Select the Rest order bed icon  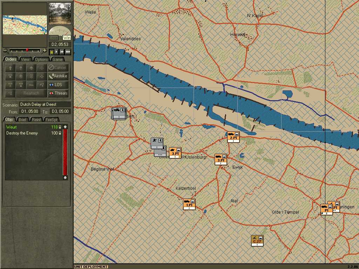pyautogui.click(x=31, y=85)
